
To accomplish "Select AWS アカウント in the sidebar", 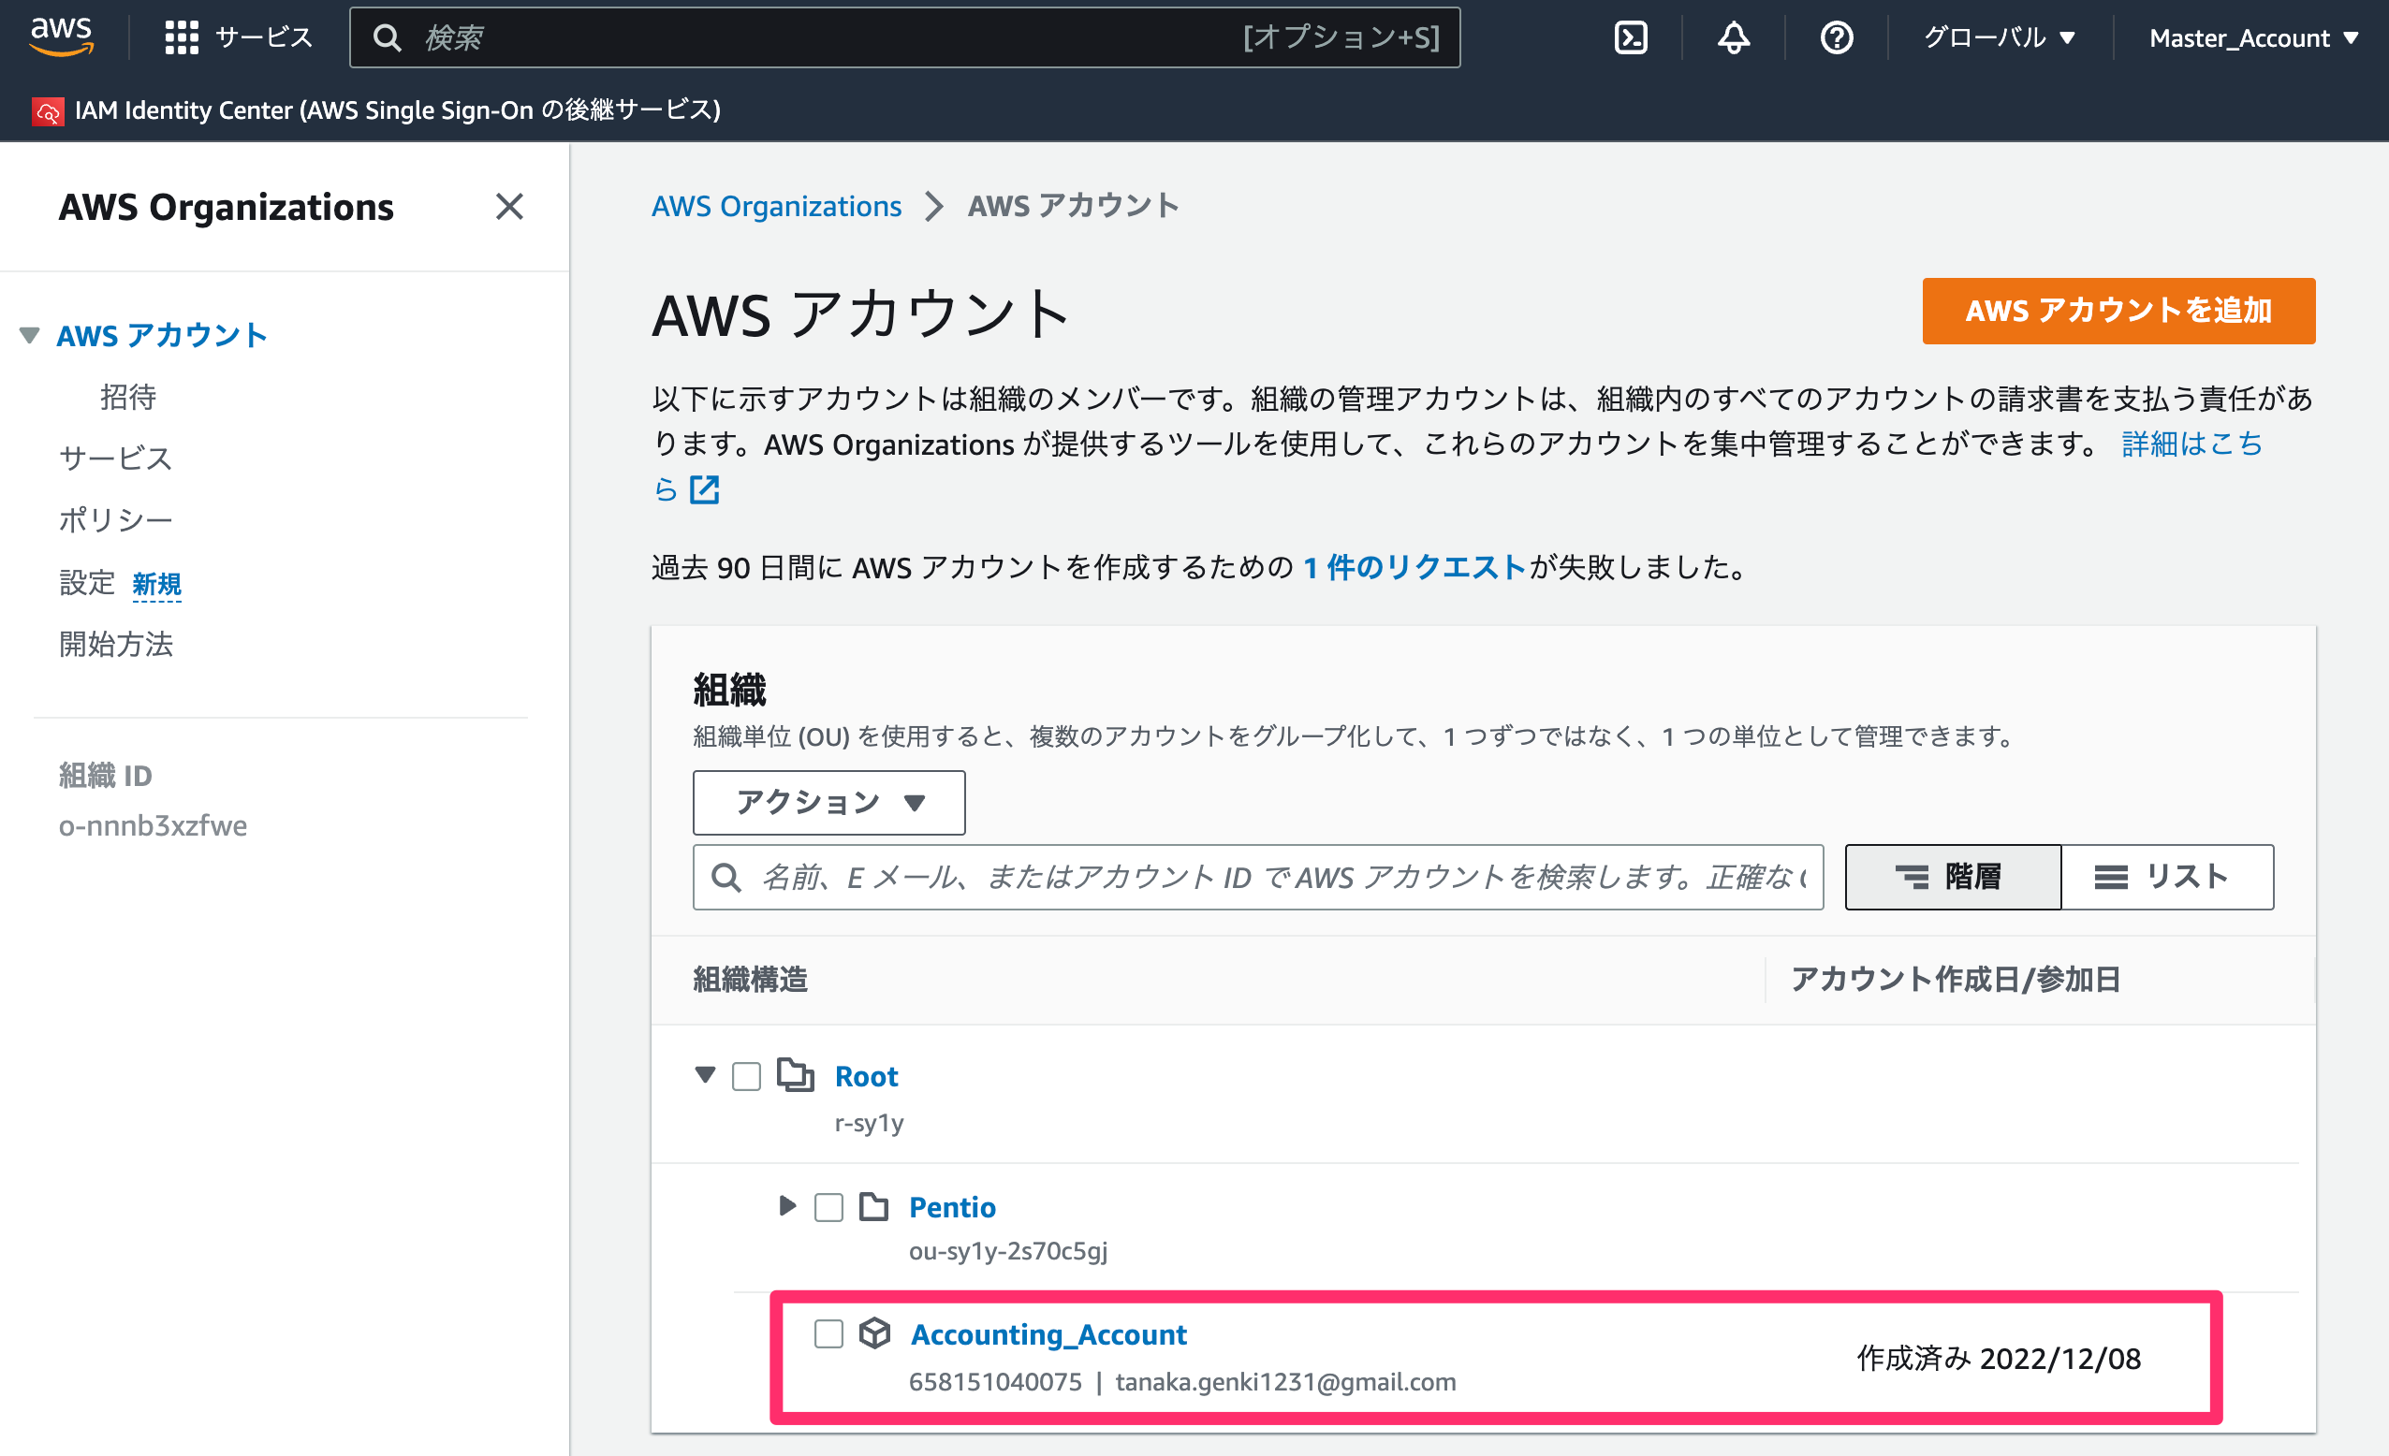I will 161,335.
